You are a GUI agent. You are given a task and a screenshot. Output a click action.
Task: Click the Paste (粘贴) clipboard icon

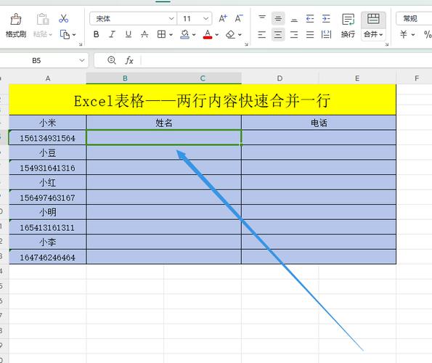coord(43,19)
